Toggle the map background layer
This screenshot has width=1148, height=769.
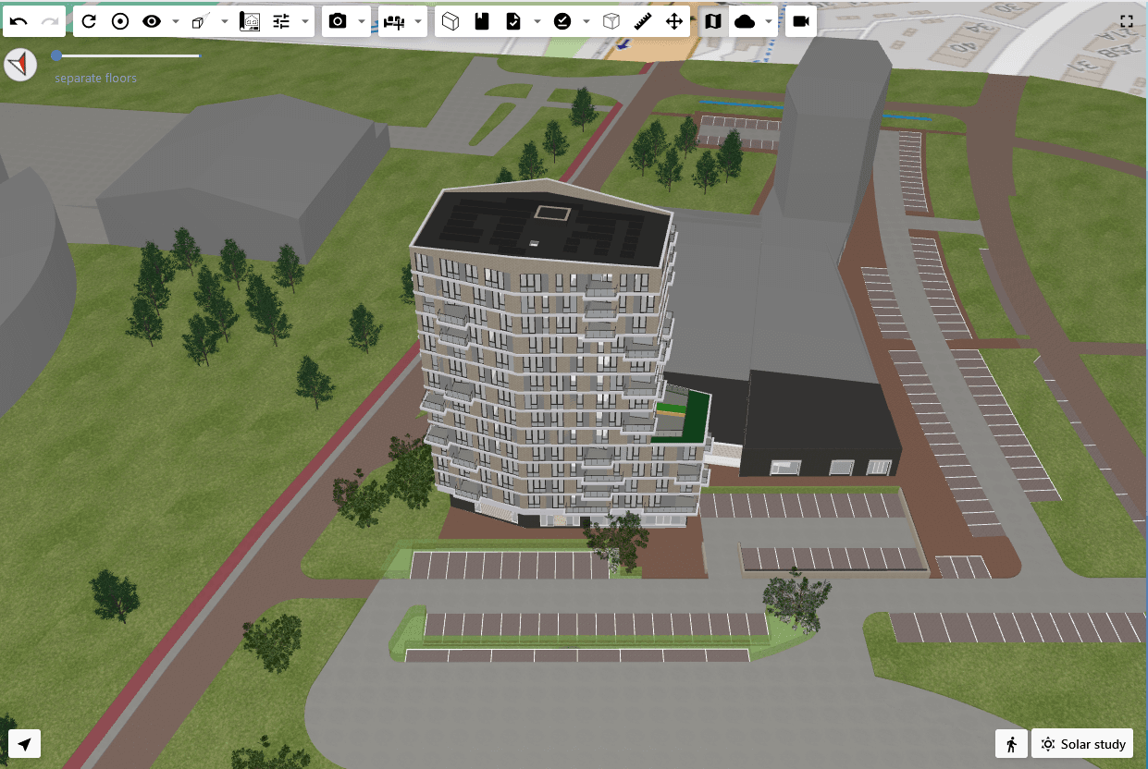point(712,21)
